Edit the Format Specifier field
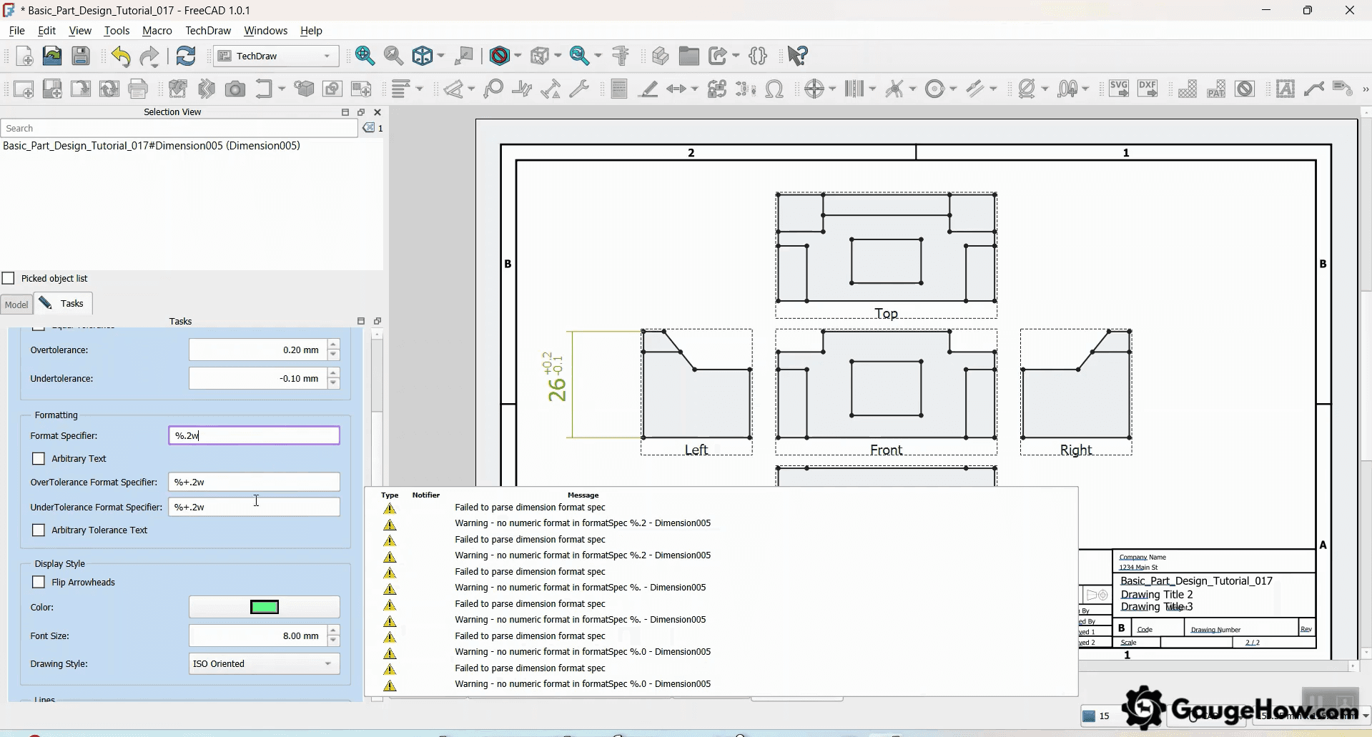This screenshot has width=1372, height=737. point(253,435)
